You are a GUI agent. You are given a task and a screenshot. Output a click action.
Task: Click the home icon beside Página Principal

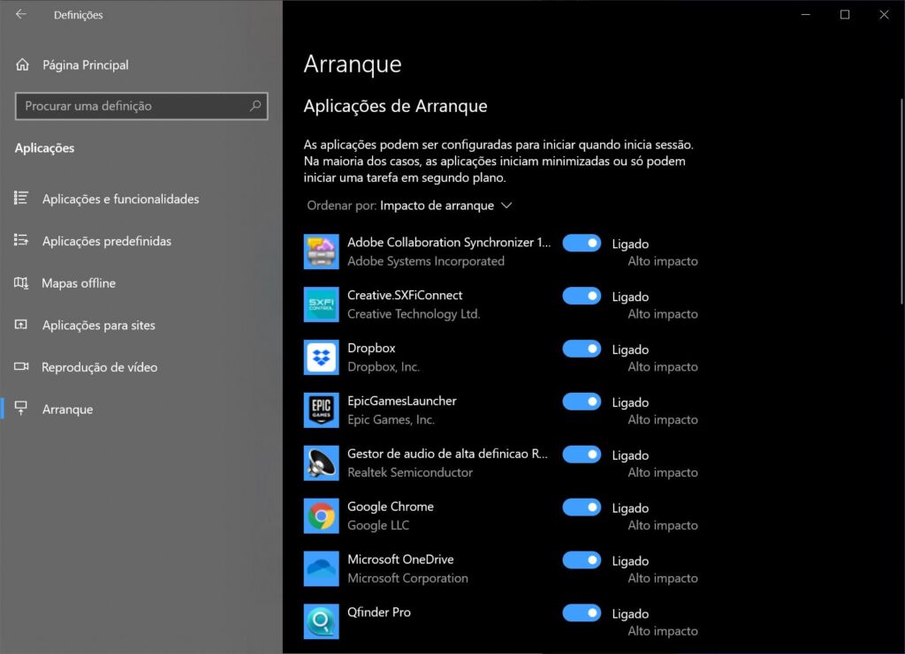[x=22, y=64]
